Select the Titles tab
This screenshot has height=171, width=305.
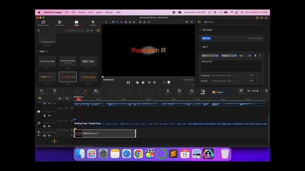(76, 23)
